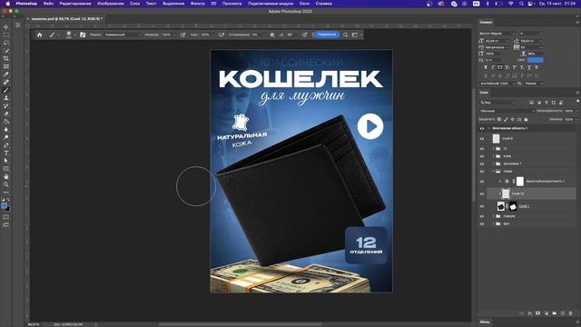Toggle layer filtering switch in Layers panel
The image size is (581, 327).
(x=577, y=101)
